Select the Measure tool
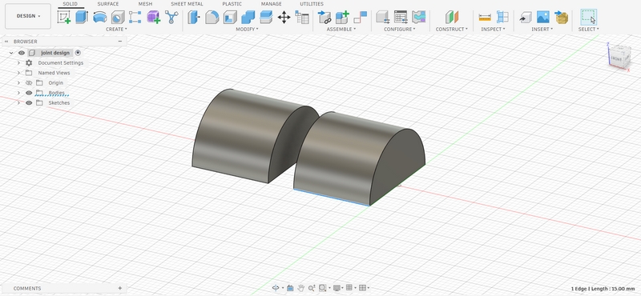 pyautogui.click(x=485, y=17)
